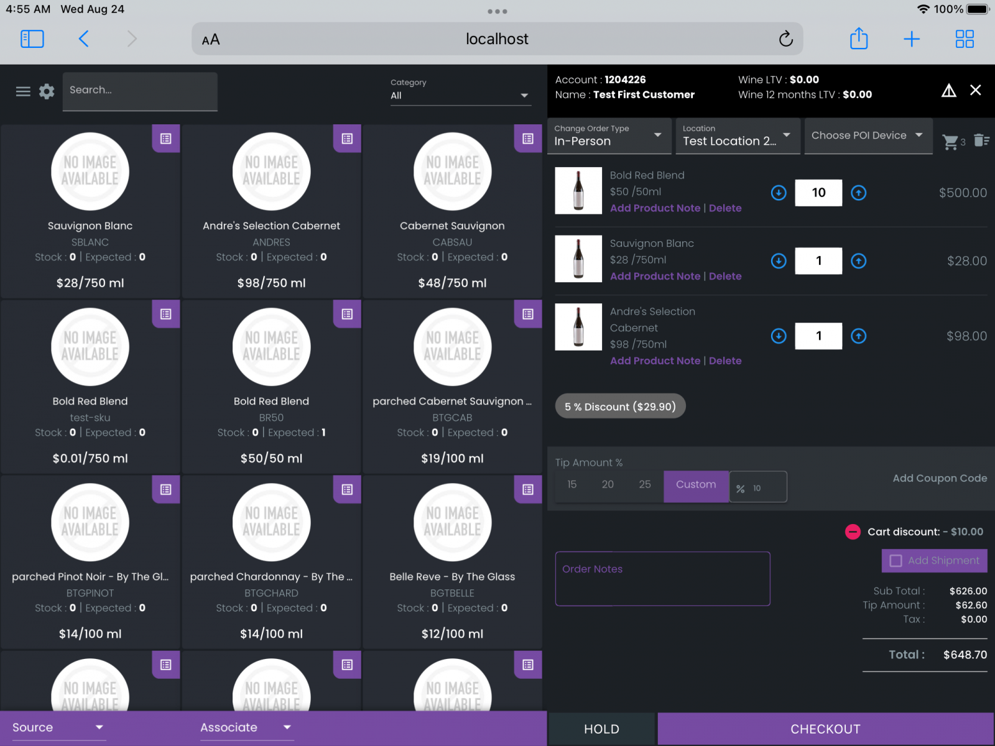Open details icon on Cabernet Sauvignon card
The width and height of the screenshot is (995, 746).
(x=528, y=139)
